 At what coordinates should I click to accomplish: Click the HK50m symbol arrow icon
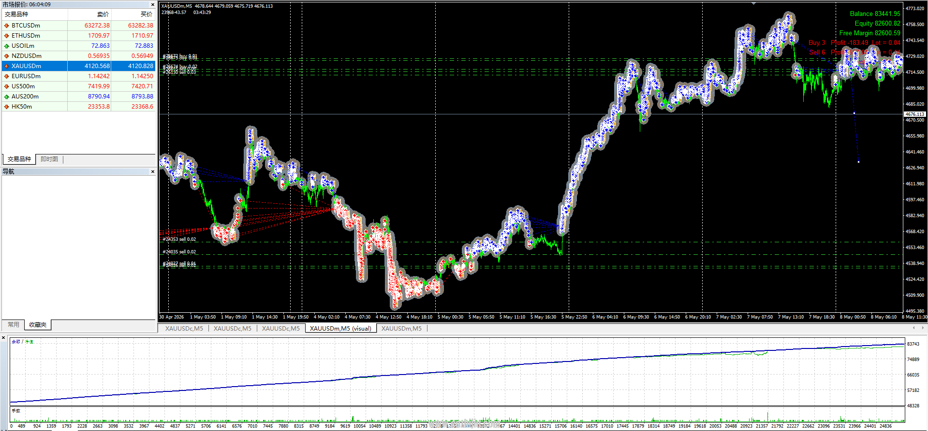(x=7, y=107)
